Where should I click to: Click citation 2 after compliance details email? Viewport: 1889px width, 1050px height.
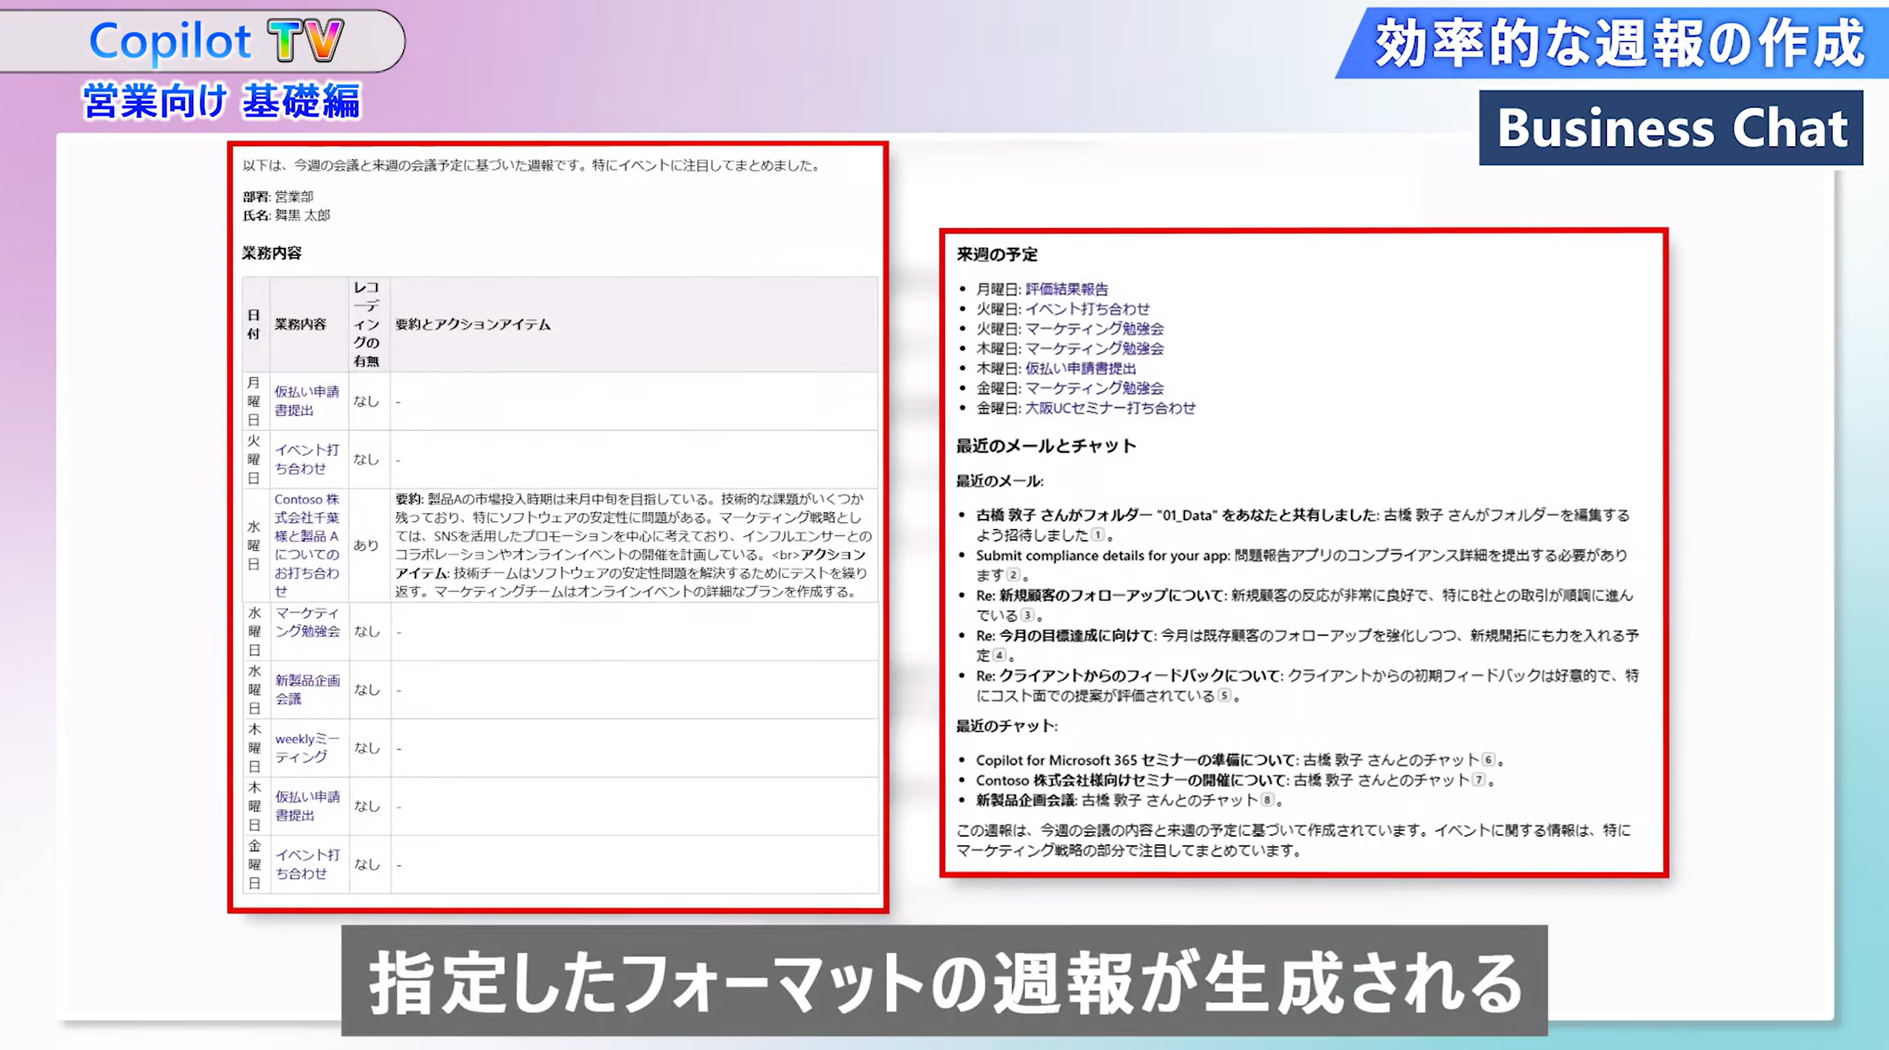(1012, 575)
